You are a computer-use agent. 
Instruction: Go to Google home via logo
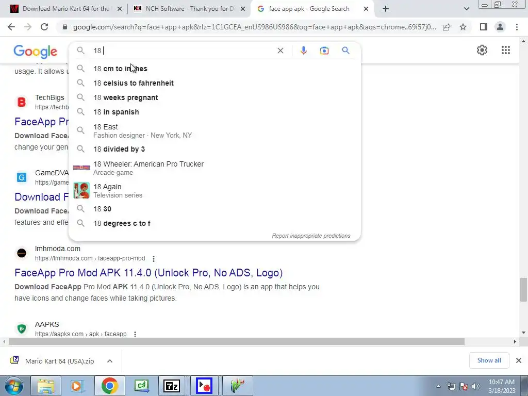pos(36,51)
